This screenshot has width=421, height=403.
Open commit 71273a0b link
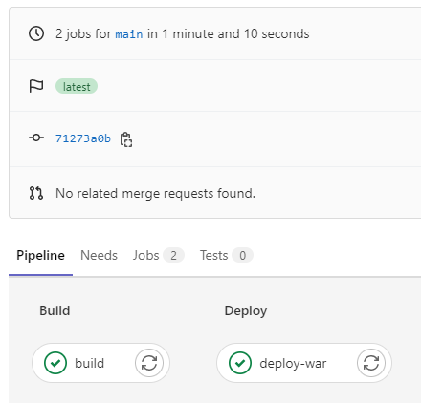(x=83, y=138)
